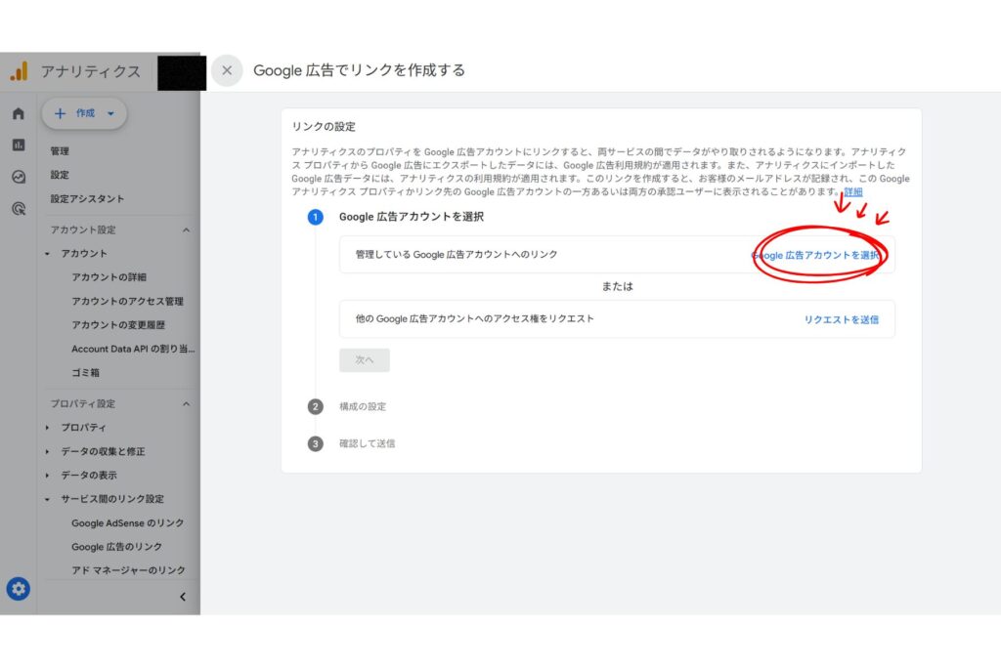Click the Admin gear icon at bottom left
Viewport: 1001px width, 667px height.
(x=19, y=589)
